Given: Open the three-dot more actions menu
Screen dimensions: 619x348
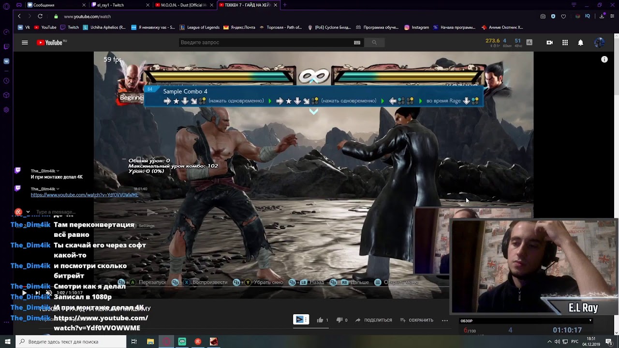Looking at the screenshot, I should (x=445, y=320).
